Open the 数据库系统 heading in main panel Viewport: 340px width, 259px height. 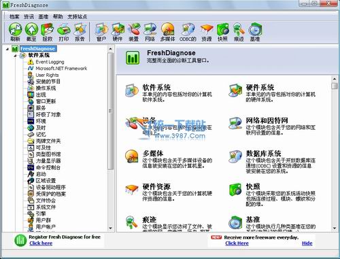coord(264,154)
